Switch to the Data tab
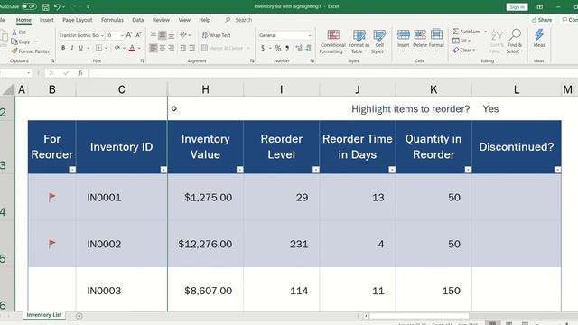This screenshot has height=325, width=578. tap(138, 20)
